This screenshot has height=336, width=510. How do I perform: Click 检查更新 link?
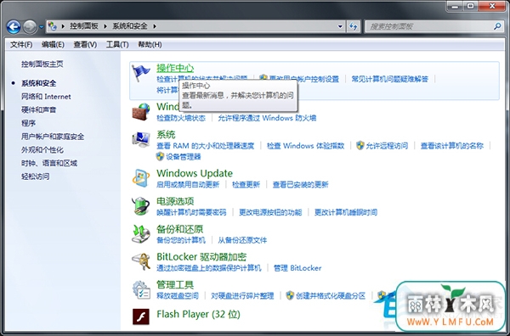pos(246,184)
